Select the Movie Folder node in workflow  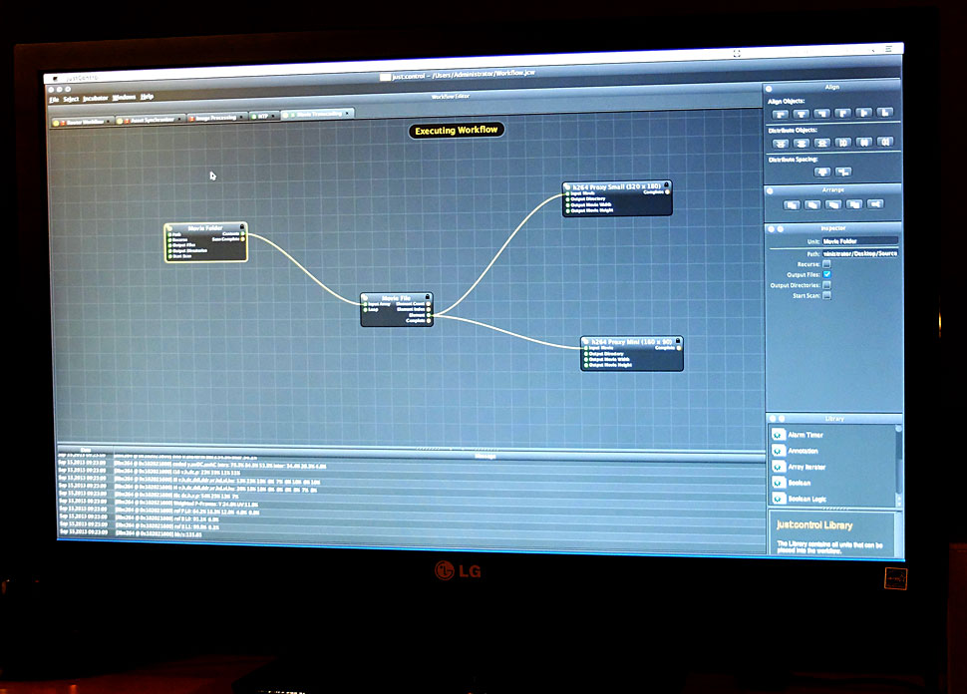205,227
